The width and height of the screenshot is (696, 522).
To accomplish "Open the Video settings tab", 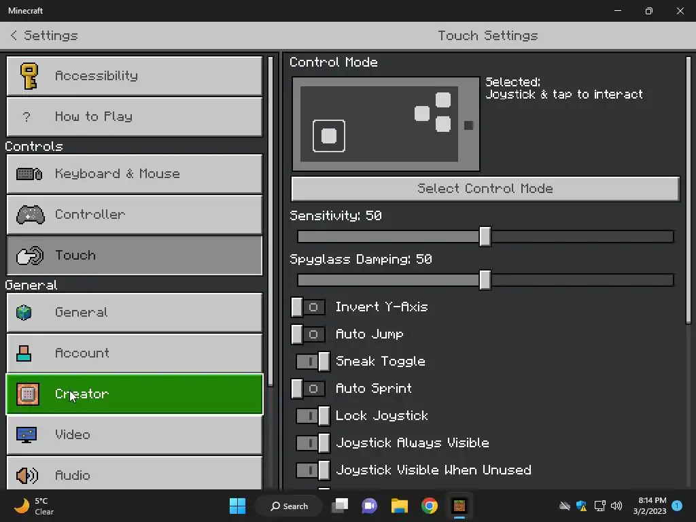I will click(135, 435).
